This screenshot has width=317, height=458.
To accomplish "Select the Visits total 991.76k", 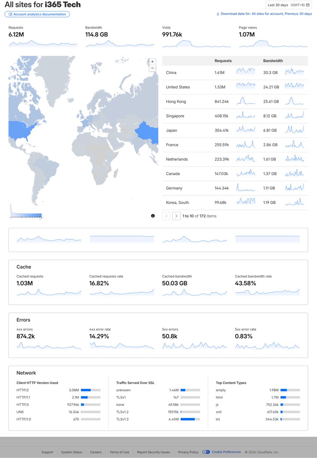I will click(172, 34).
